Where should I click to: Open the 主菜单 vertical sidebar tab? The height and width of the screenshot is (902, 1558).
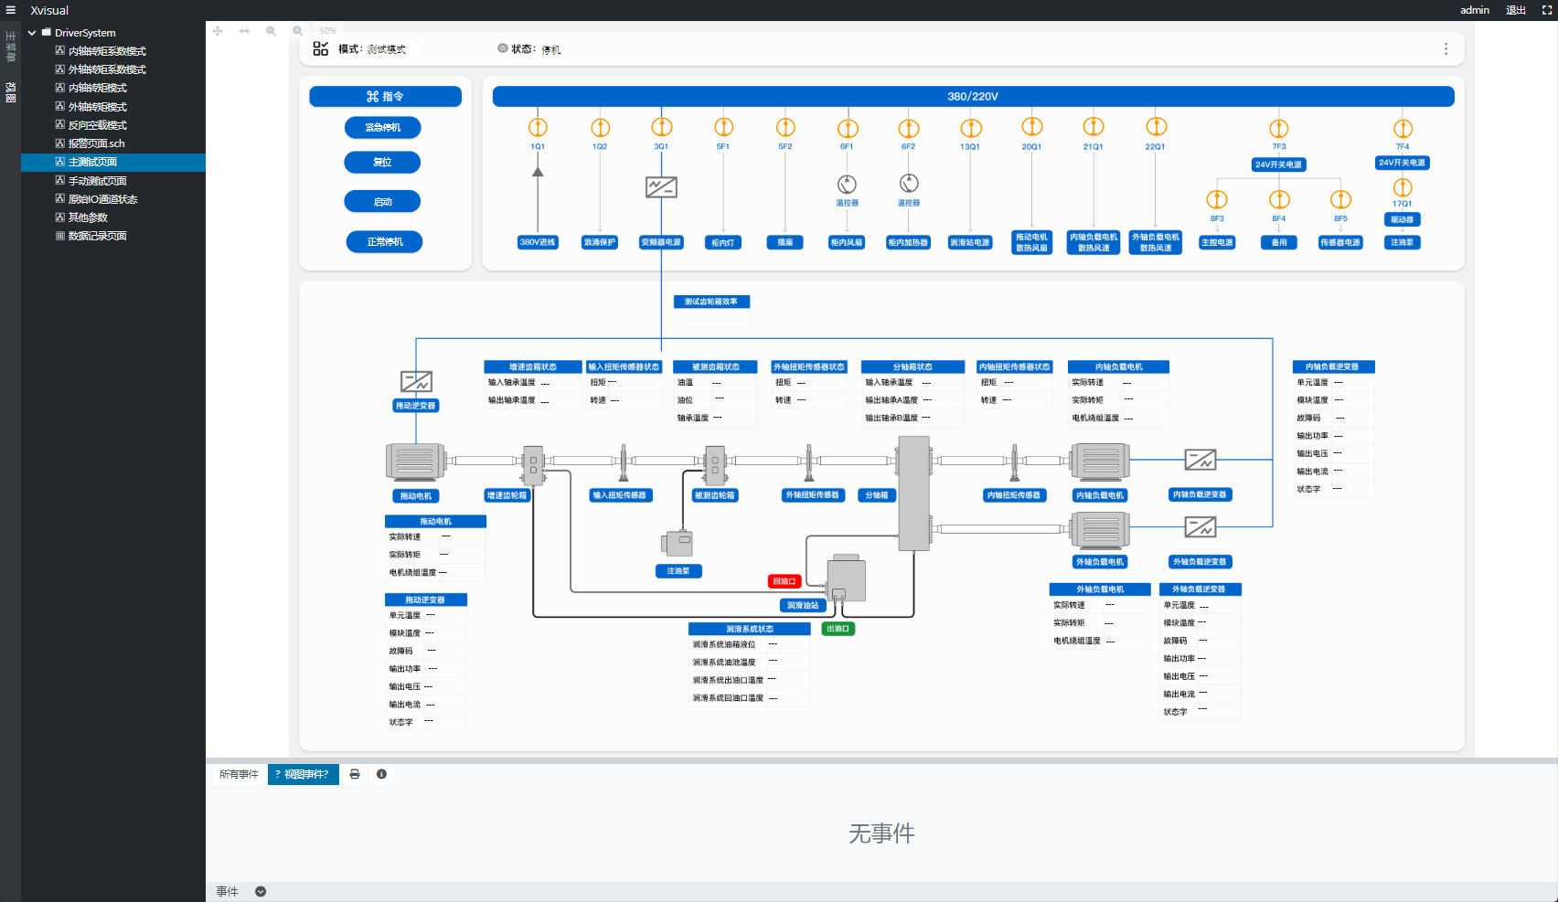[x=11, y=48]
